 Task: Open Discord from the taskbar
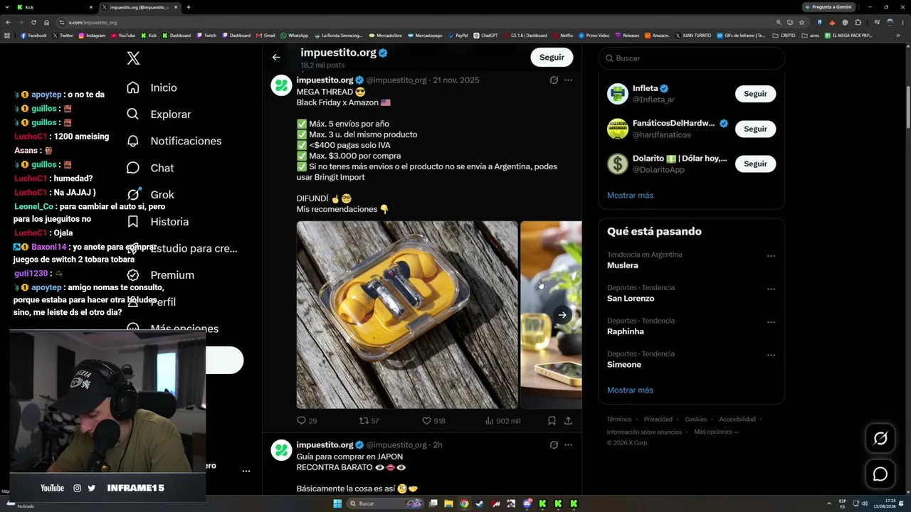tap(527, 503)
